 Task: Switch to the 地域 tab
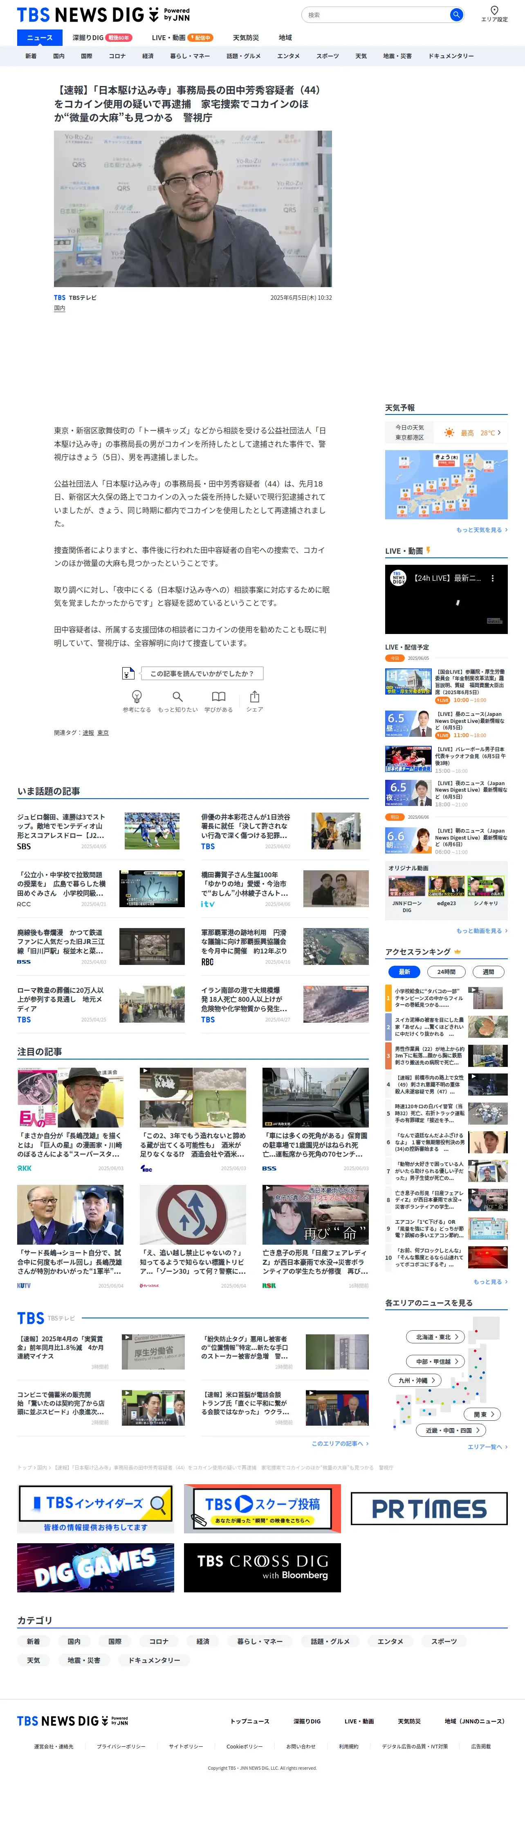click(x=285, y=38)
